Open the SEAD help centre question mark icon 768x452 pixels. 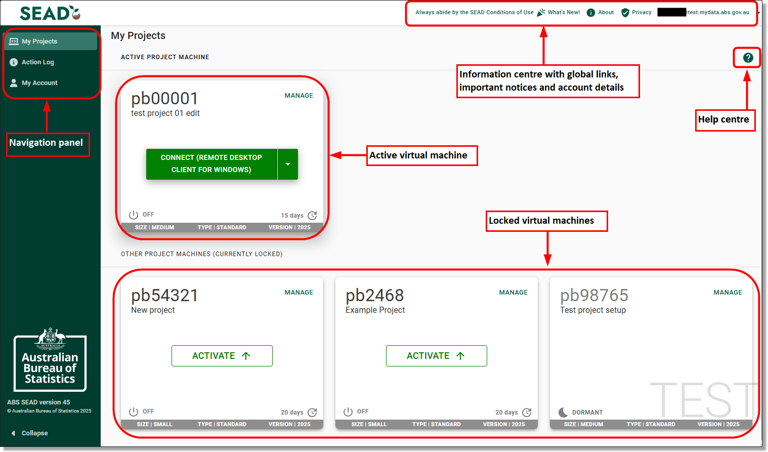[747, 57]
